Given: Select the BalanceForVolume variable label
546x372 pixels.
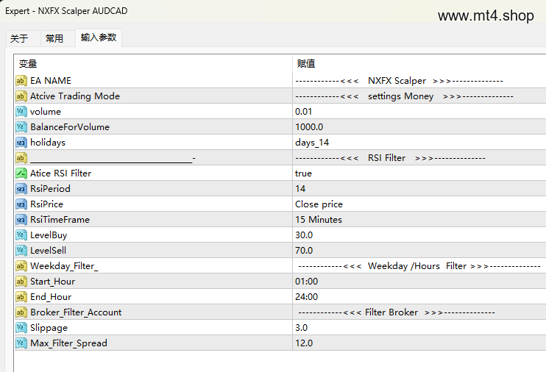Looking at the screenshot, I should (x=70, y=127).
